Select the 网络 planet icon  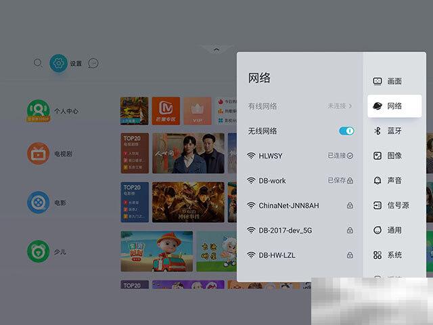click(x=378, y=106)
